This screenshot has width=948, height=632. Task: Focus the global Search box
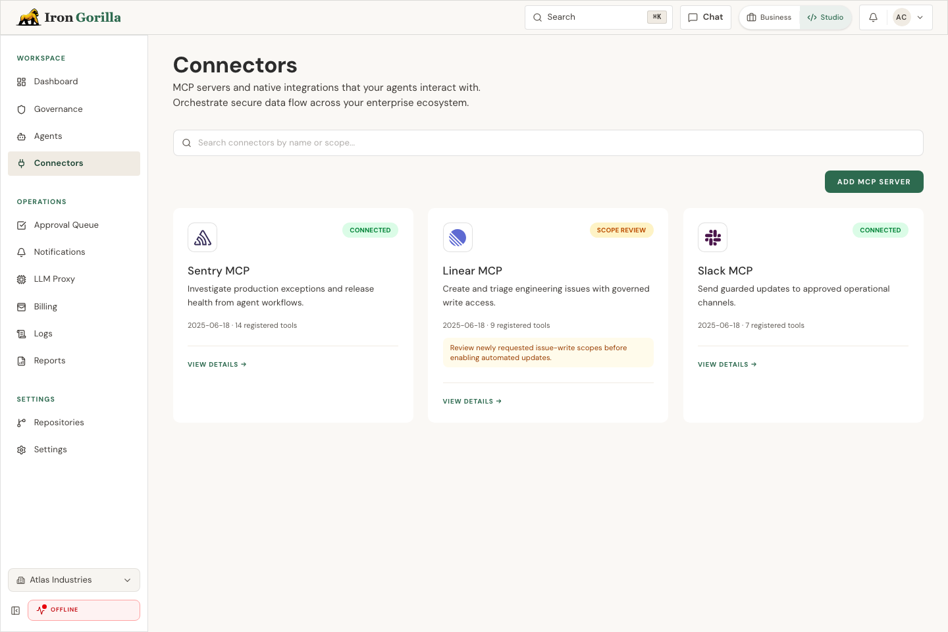point(598,18)
